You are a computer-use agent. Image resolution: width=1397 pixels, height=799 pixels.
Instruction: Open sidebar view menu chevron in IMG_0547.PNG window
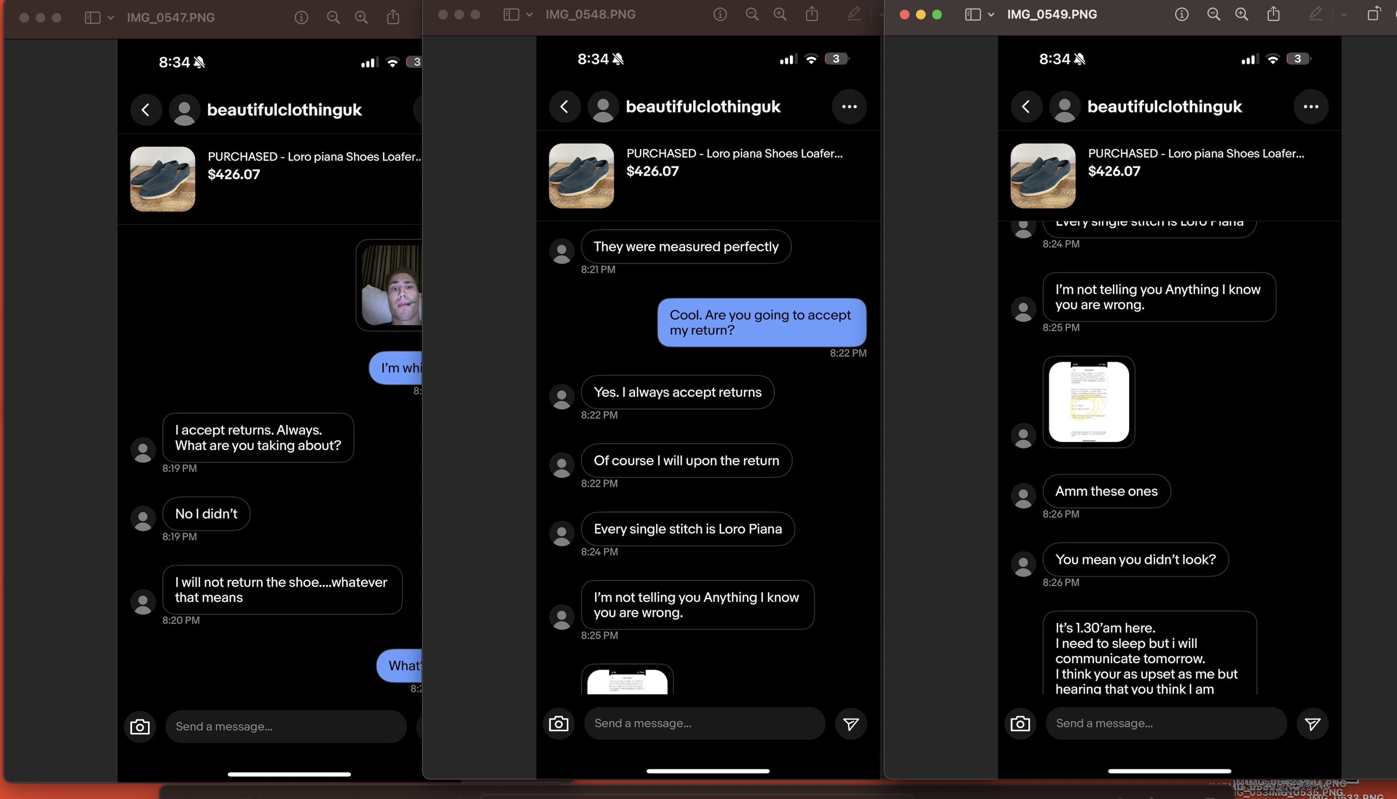coord(110,17)
